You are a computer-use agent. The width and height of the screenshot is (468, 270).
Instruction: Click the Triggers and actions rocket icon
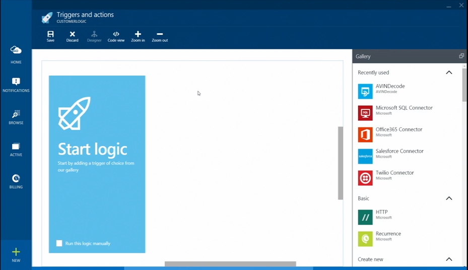point(47,18)
